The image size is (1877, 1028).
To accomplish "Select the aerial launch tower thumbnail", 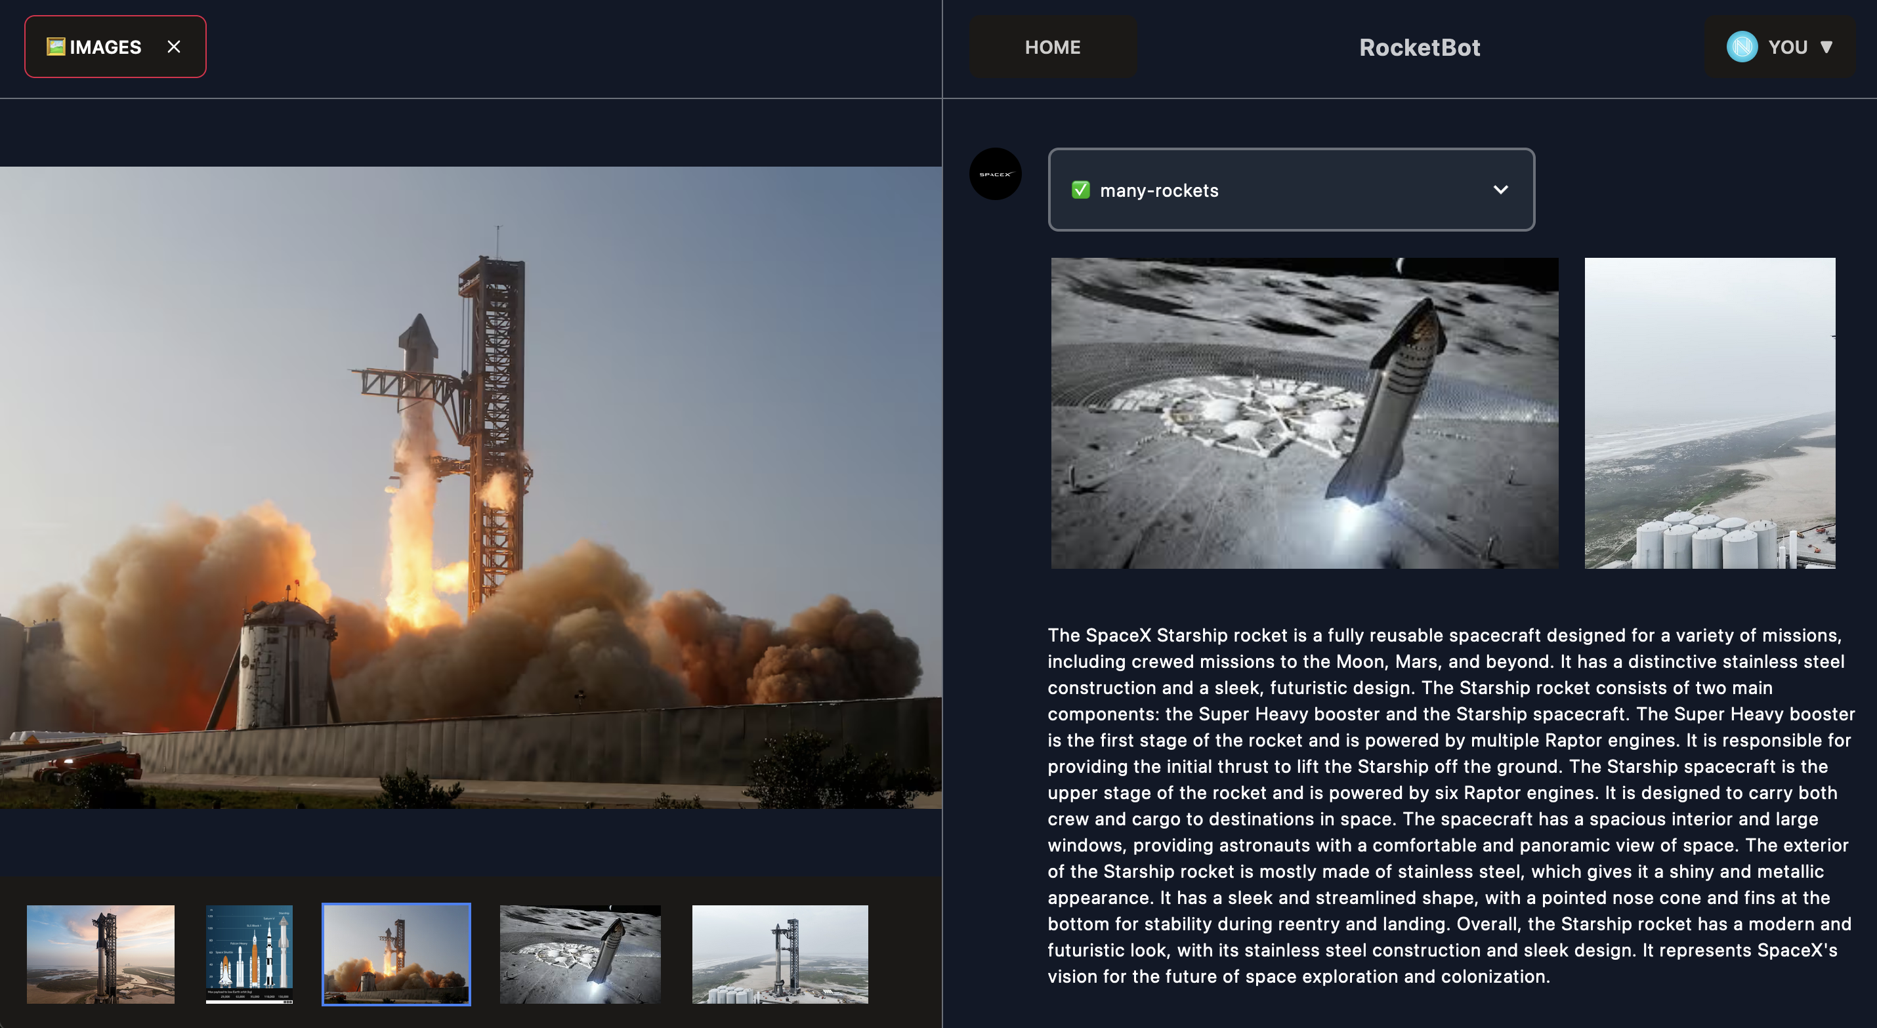I will (780, 955).
